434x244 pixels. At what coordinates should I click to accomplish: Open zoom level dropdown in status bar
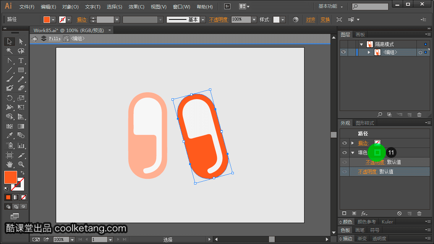[72, 239]
